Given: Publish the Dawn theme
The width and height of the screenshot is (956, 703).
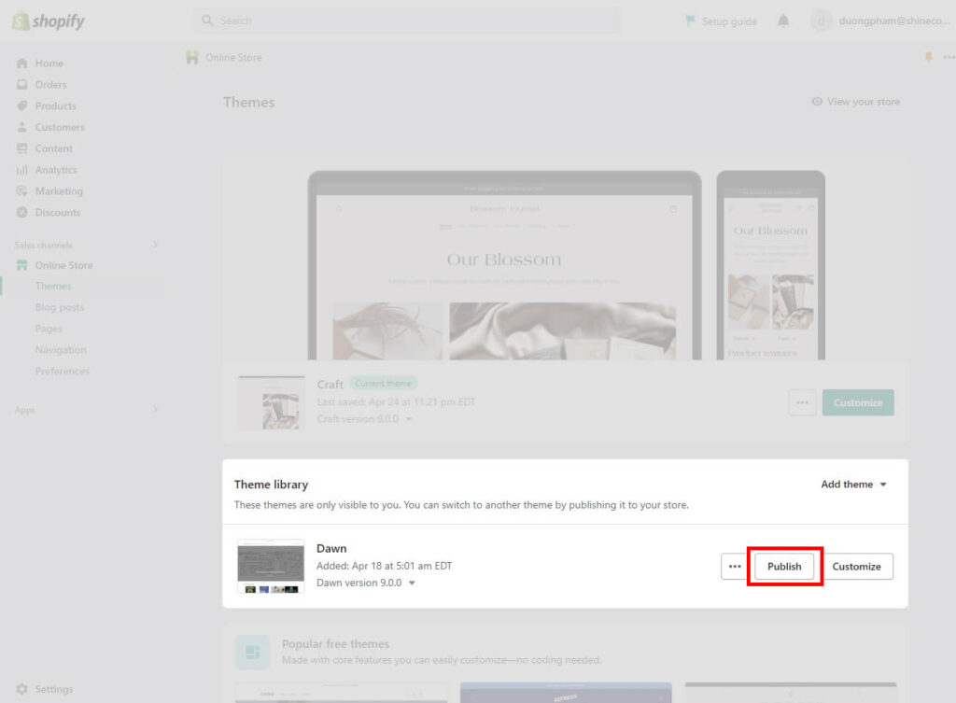Looking at the screenshot, I should (784, 567).
